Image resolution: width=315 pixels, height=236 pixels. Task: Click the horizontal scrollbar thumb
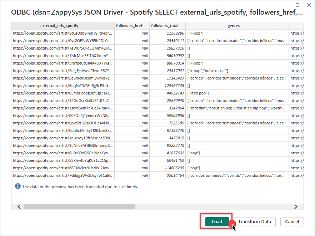[x=79, y=206]
